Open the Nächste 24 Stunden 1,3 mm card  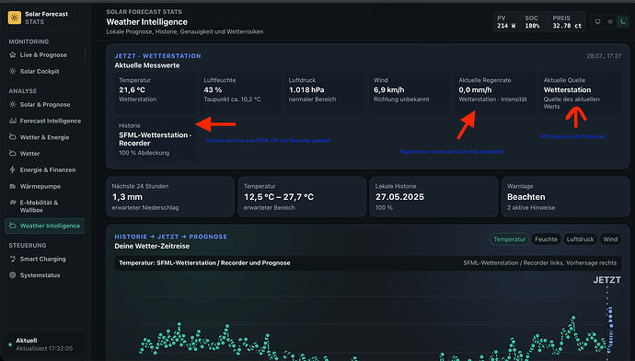tap(170, 197)
